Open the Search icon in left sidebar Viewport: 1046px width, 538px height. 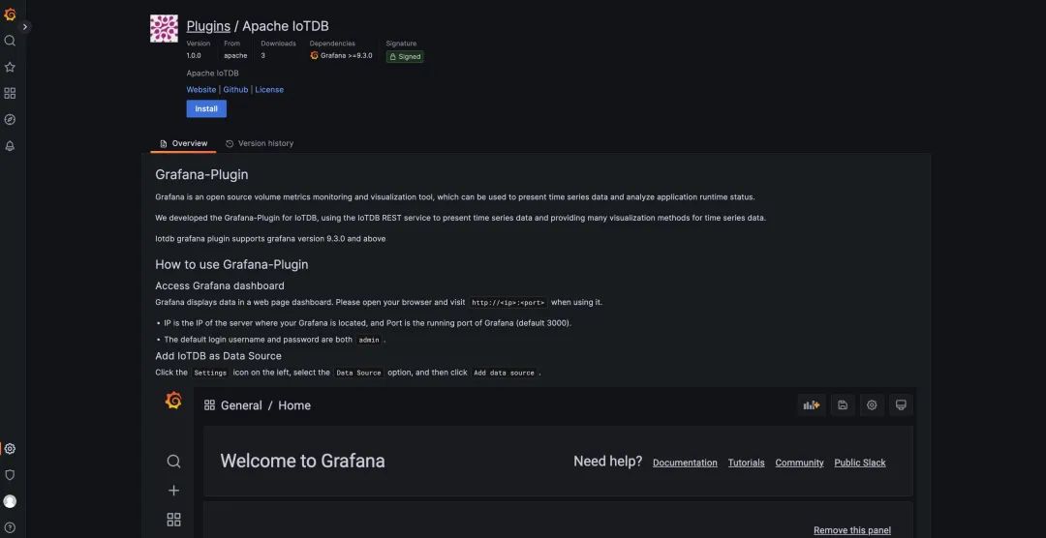(x=10, y=41)
